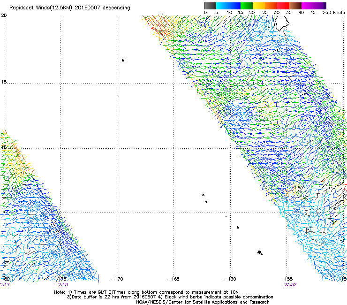Click the '45' color scale label
Image resolution: width=347 pixels, height=305 pixels.
coord(313,12)
